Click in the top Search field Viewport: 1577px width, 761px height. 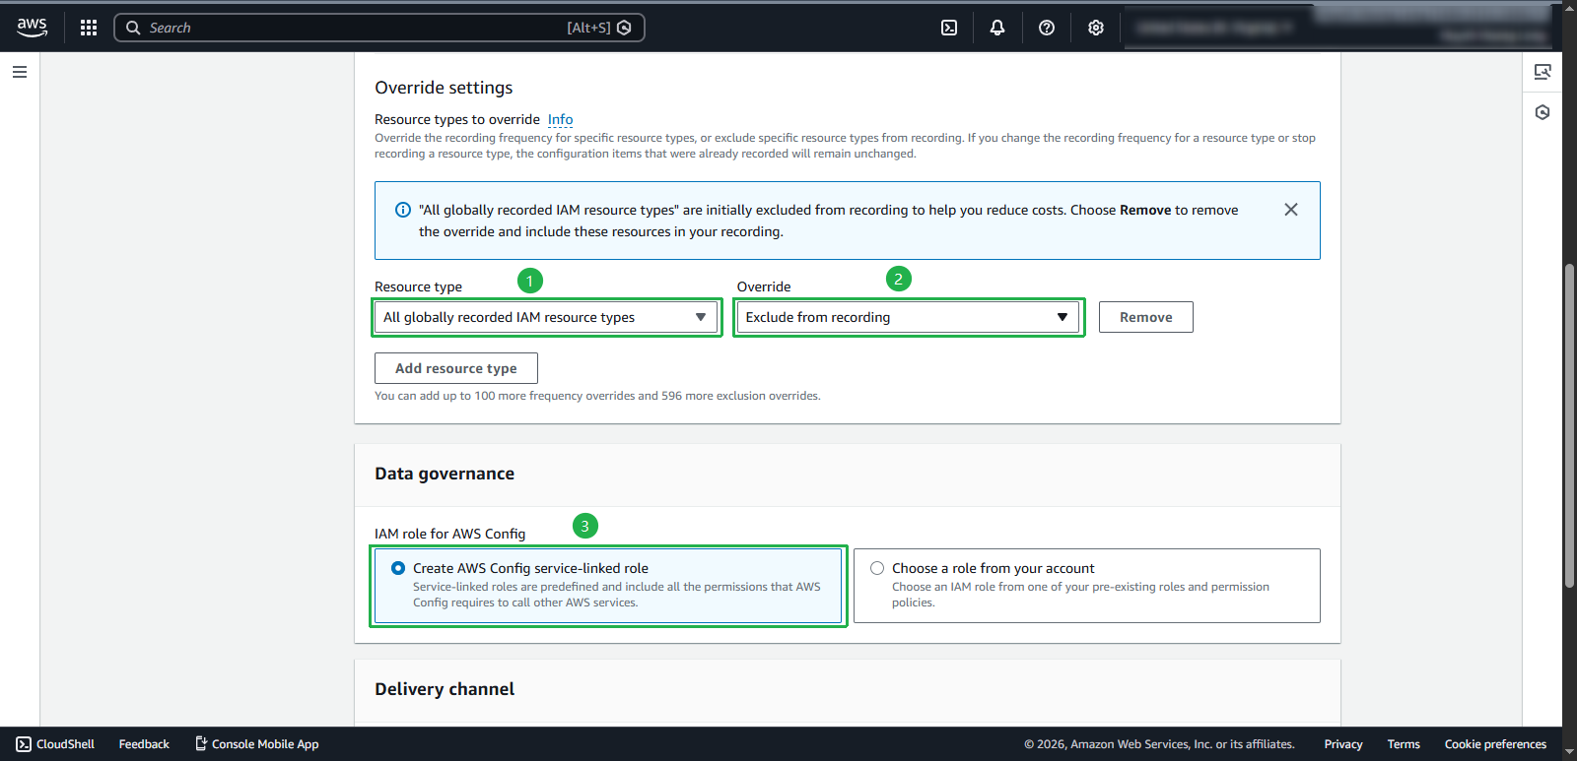pyautogui.click(x=355, y=28)
